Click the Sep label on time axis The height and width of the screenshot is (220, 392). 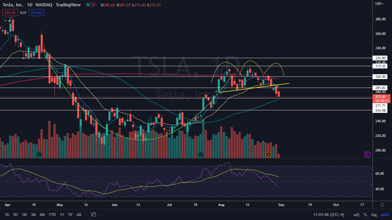coord(281,205)
